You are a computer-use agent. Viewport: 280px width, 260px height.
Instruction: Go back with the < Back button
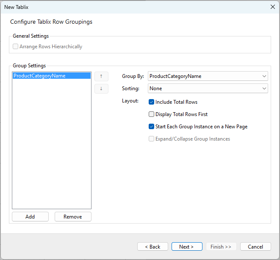152,246
